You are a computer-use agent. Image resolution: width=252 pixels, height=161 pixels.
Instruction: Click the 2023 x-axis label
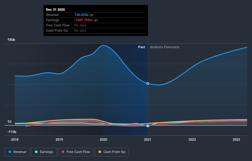click(236, 139)
